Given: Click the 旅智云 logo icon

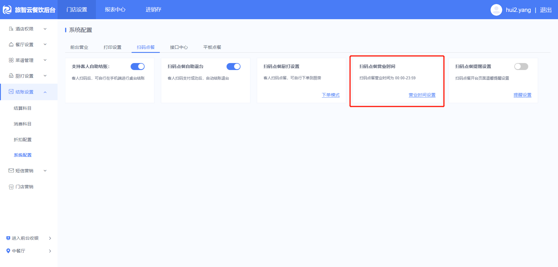Looking at the screenshot, I should [7, 10].
